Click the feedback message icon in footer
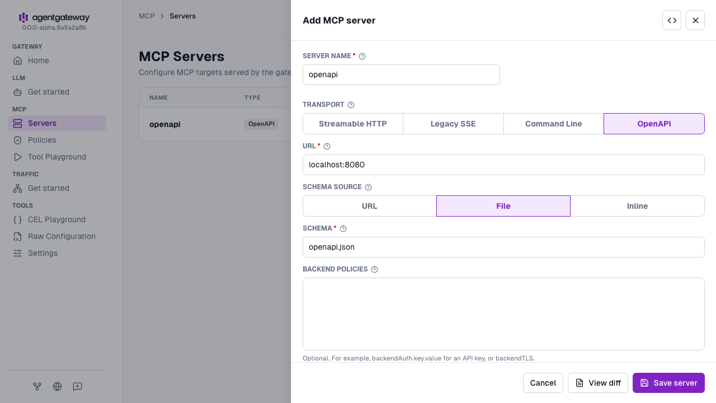Viewport: 716px width, 403px height. [x=77, y=386]
